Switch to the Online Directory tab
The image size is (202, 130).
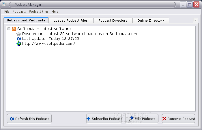[151, 21]
